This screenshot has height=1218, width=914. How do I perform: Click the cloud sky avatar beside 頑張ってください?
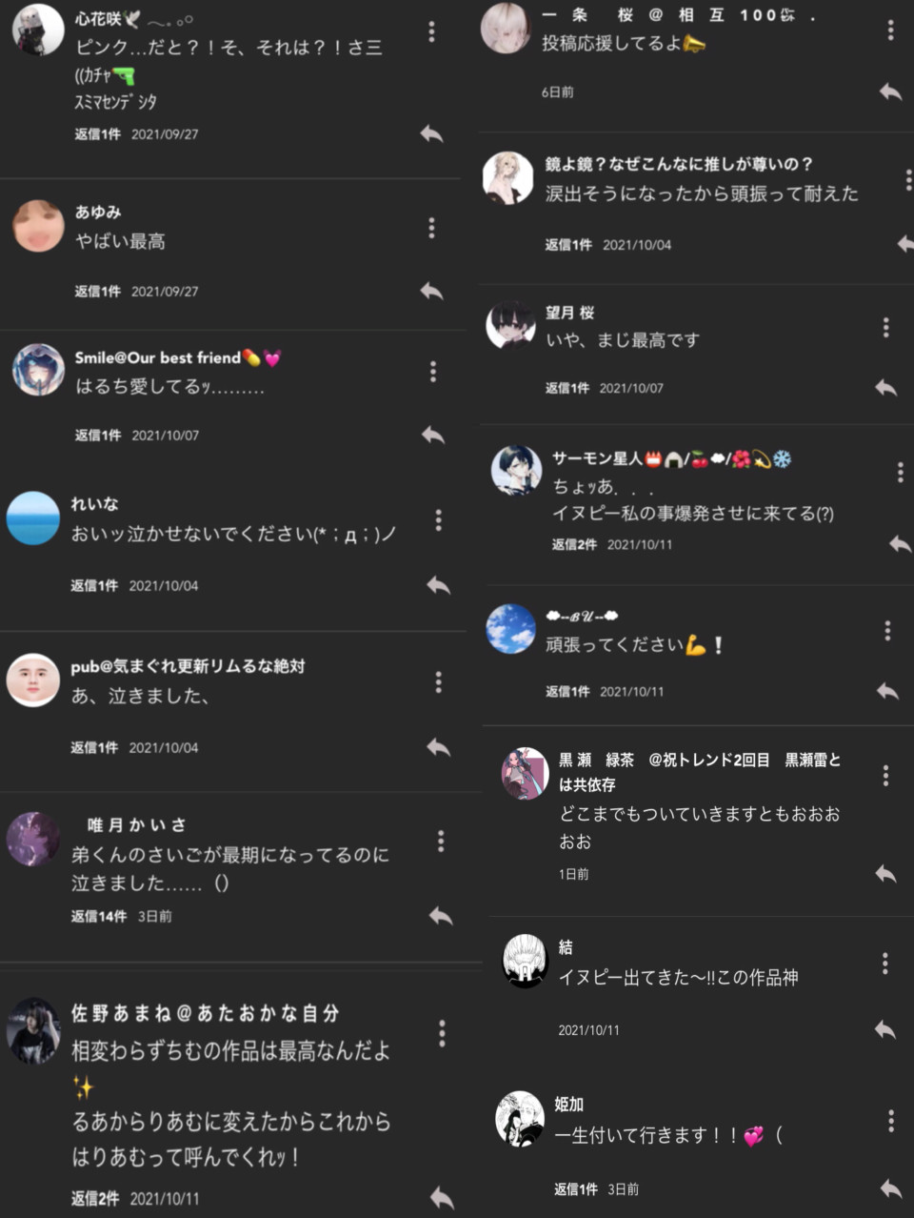pyautogui.click(x=511, y=628)
